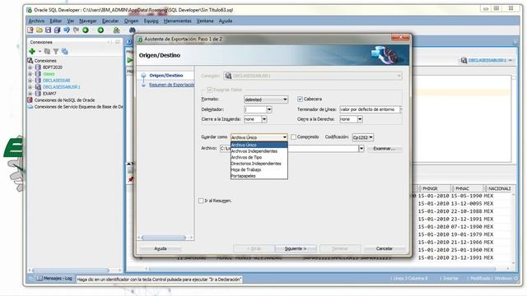Select Archivo Único option in list
Image resolution: width=527 pixels, height=296 pixels.
point(259,145)
